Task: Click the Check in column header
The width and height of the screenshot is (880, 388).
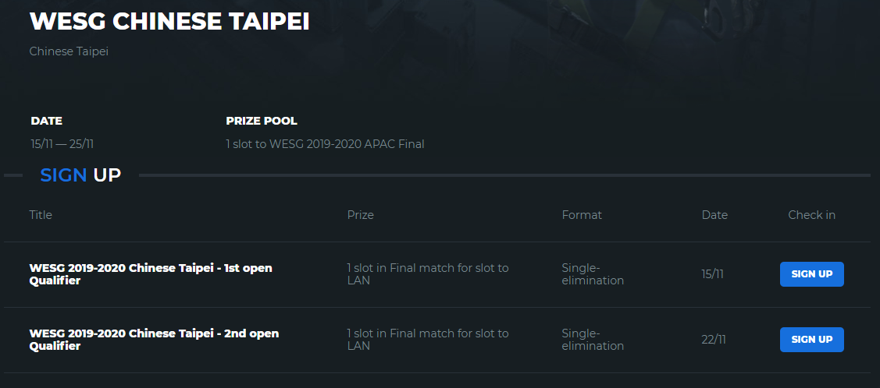Action: (811, 215)
